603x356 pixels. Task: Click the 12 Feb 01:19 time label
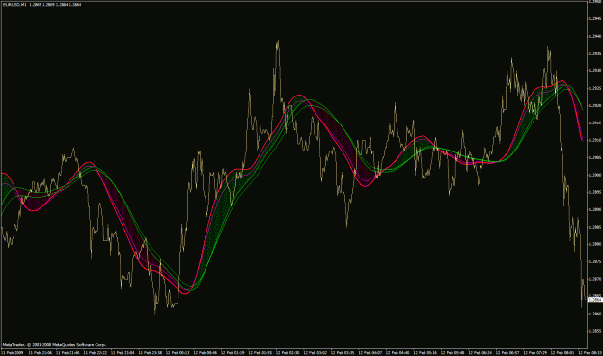pyautogui.click(x=232, y=352)
